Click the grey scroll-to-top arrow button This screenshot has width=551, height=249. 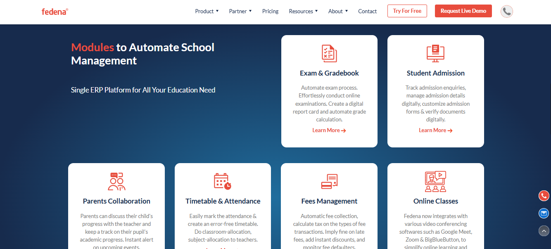pyautogui.click(x=544, y=231)
